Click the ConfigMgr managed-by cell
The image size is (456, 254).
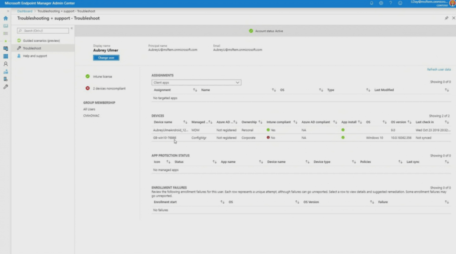(199, 138)
